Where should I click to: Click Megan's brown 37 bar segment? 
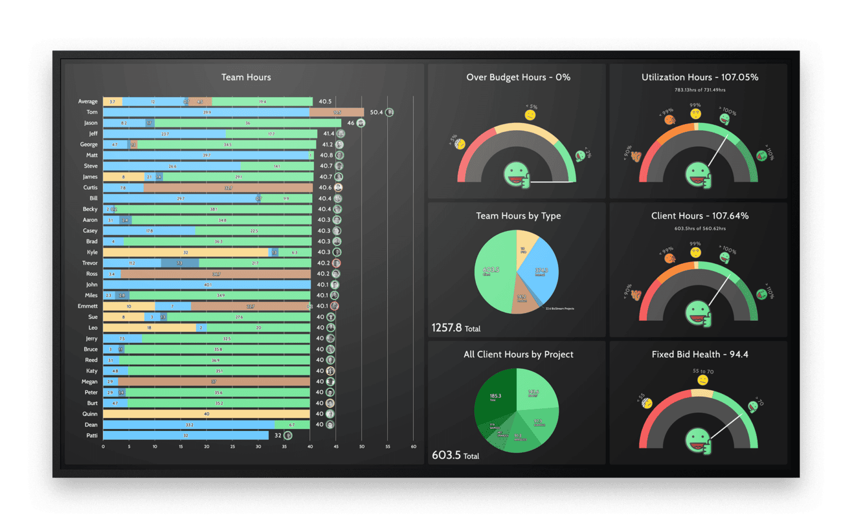point(214,382)
